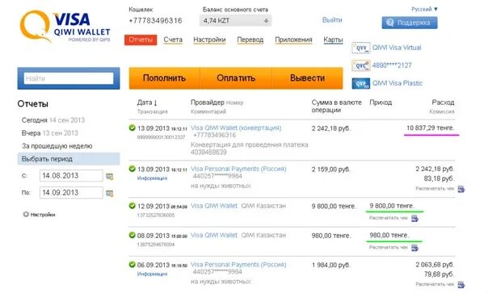Click the amount 10 837,29 тенге
488x293 pixels.
(430, 128)
